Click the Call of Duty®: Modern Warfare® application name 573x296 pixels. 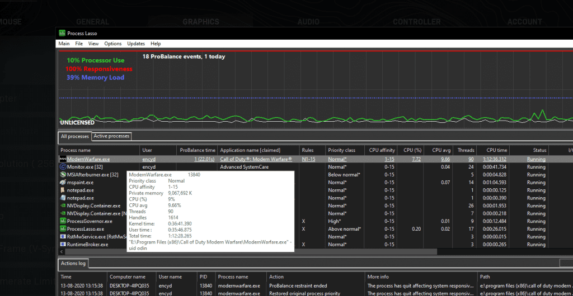click(x=256, y=159)
